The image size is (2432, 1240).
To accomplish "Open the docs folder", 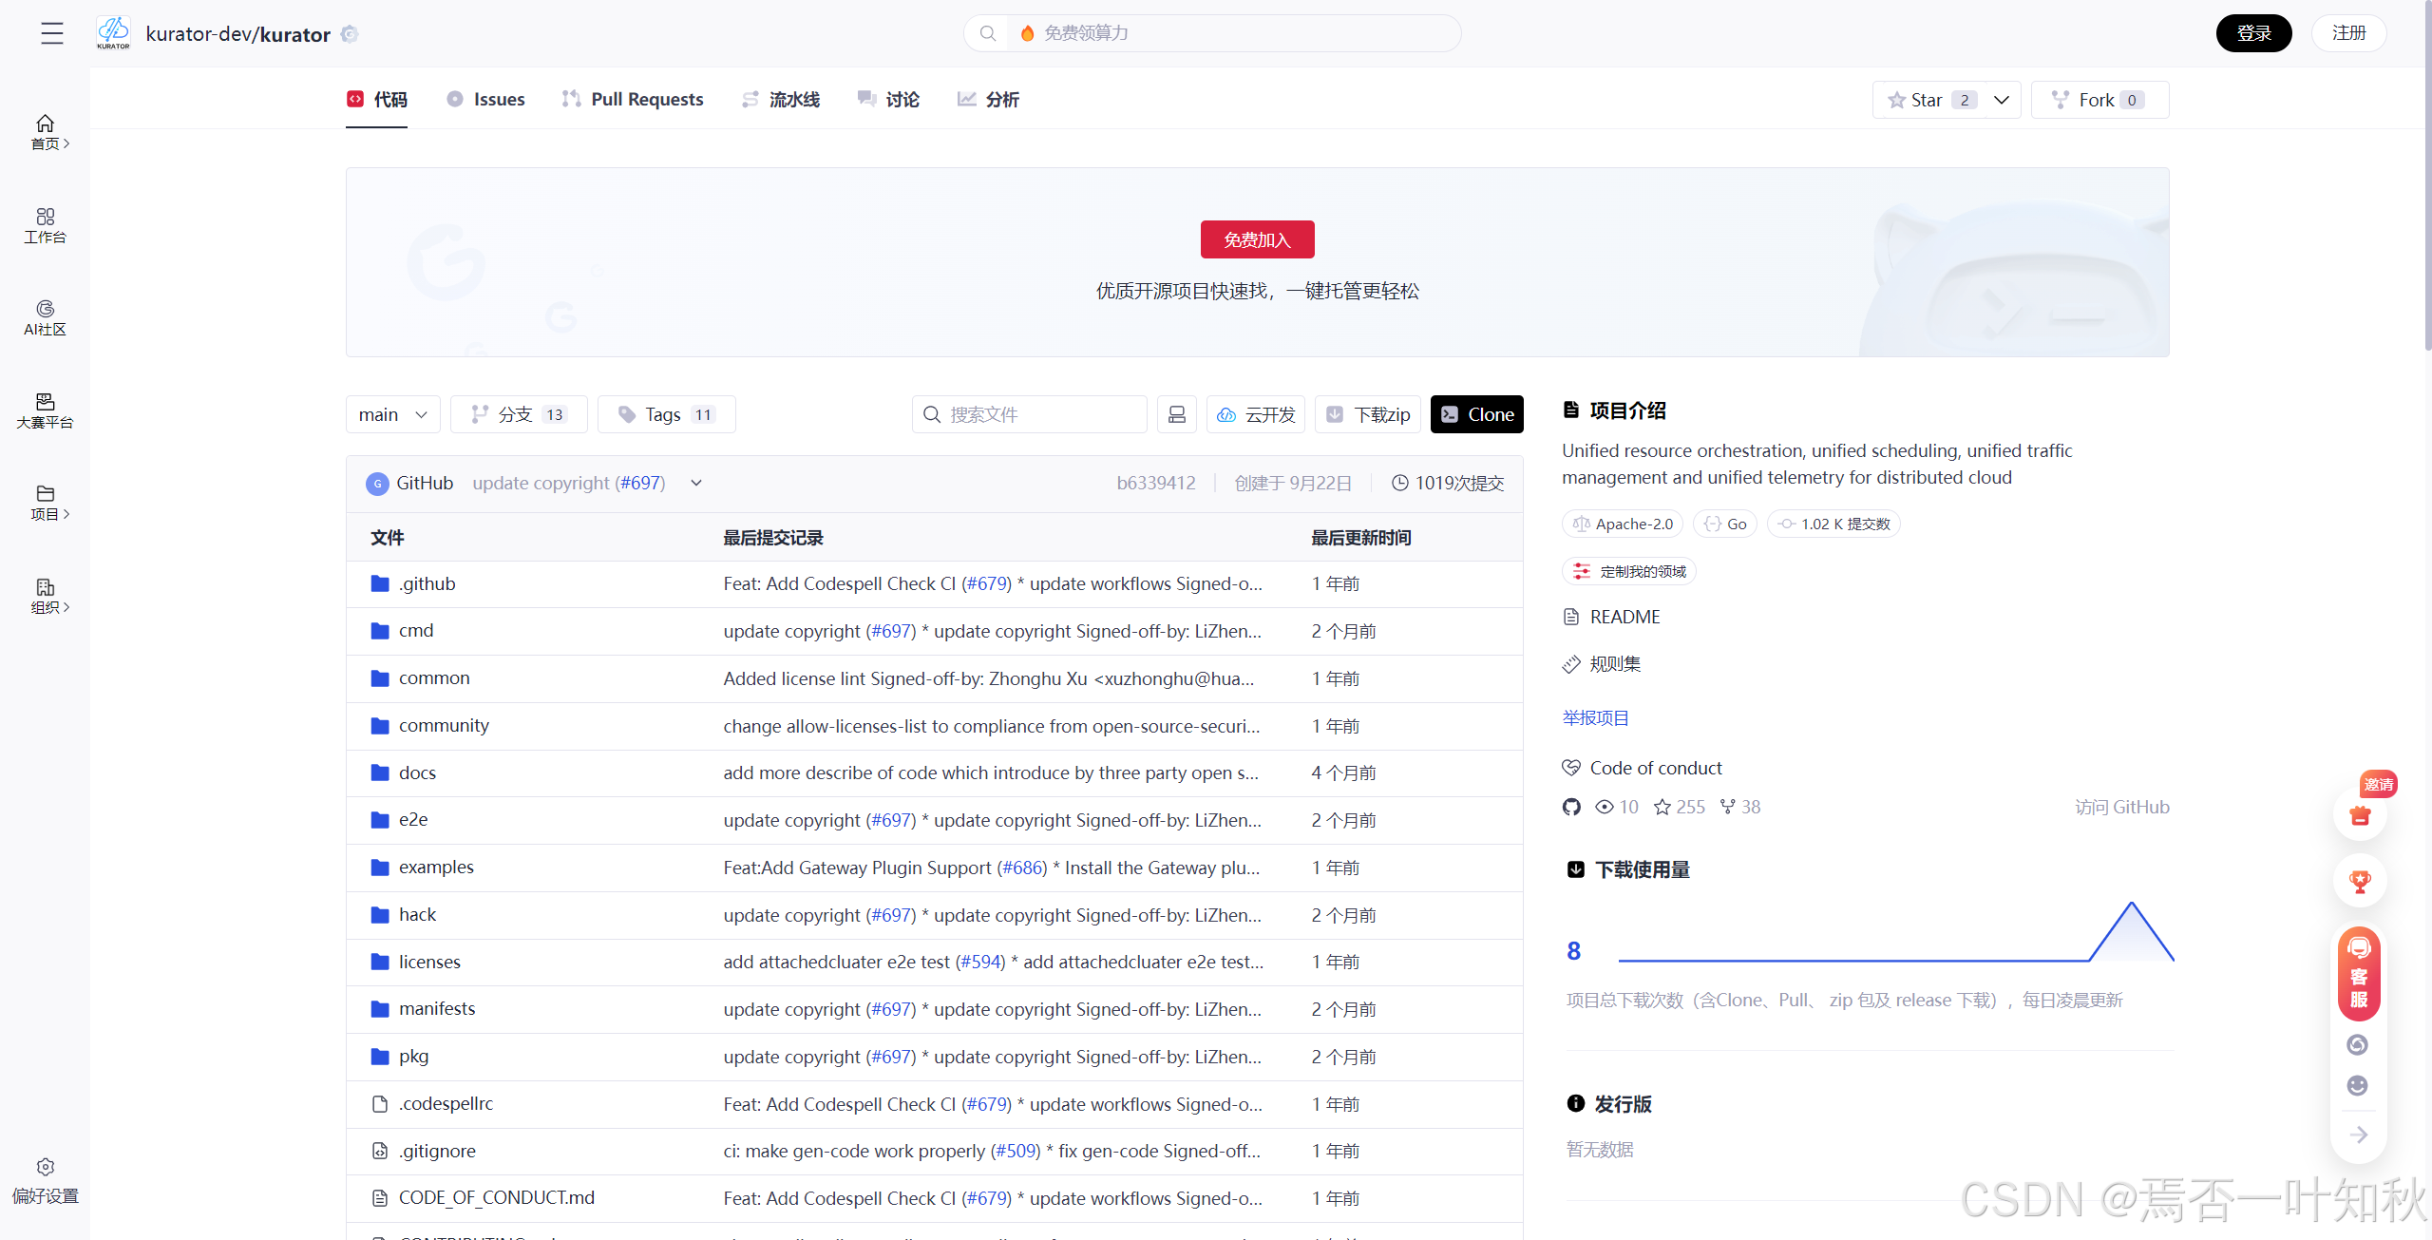I will pyautogui.click(x=417, y=773).
